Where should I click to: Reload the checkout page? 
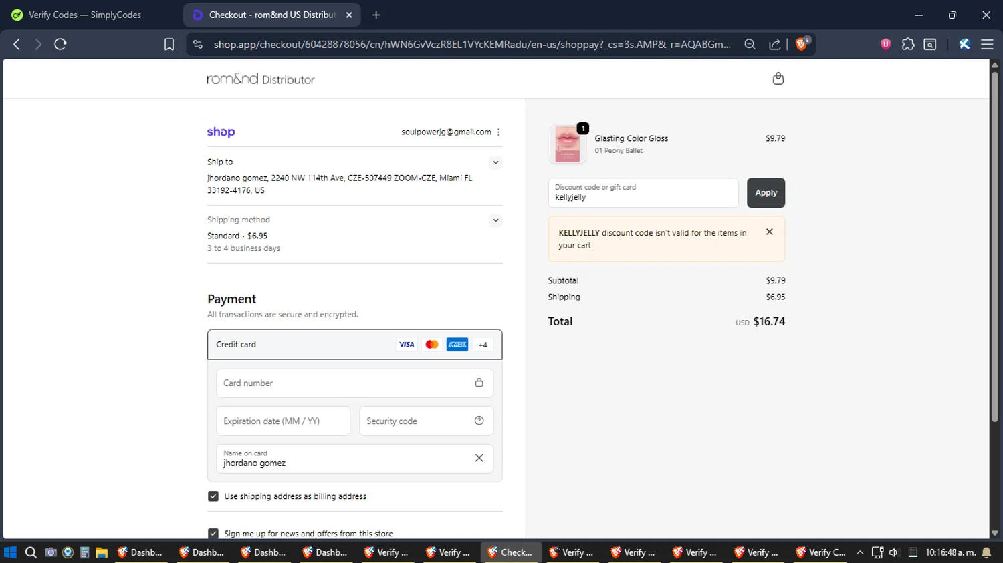point(60,44)
